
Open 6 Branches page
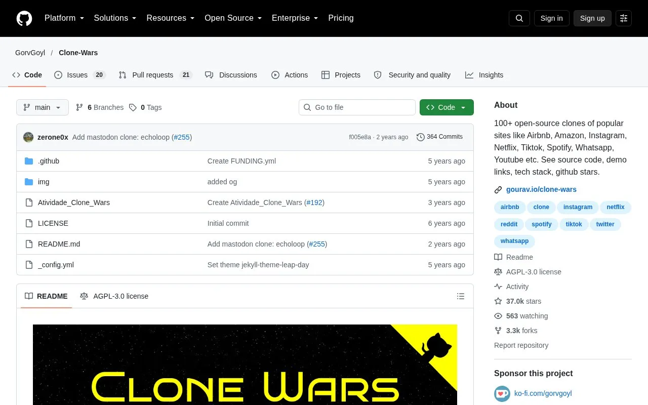coord(100,107)
